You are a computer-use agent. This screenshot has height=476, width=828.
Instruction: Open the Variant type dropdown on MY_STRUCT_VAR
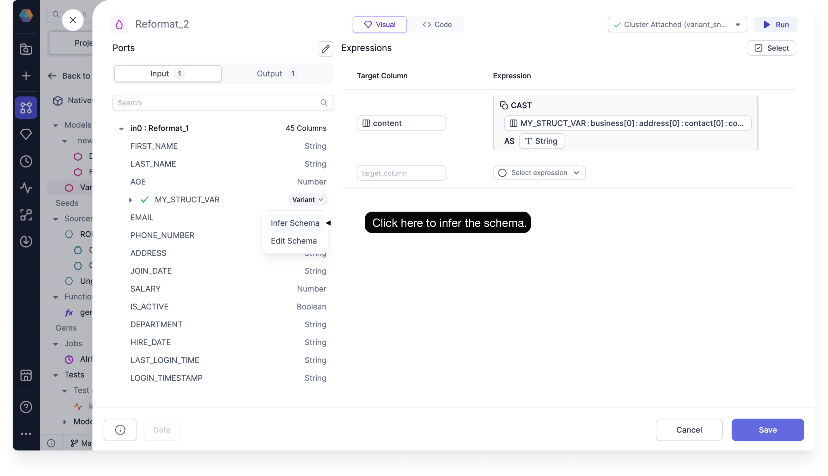308,199
